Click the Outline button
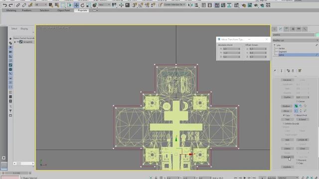The image size is (319, 179). (x=287, y=97)
